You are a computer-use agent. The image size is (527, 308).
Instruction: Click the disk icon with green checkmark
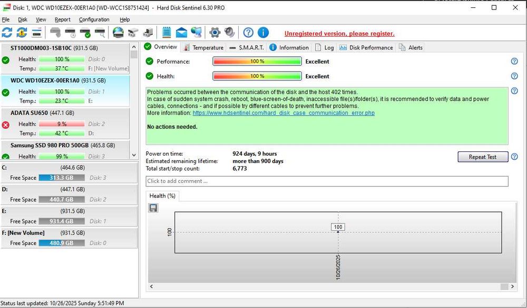(x=85, y=33)
